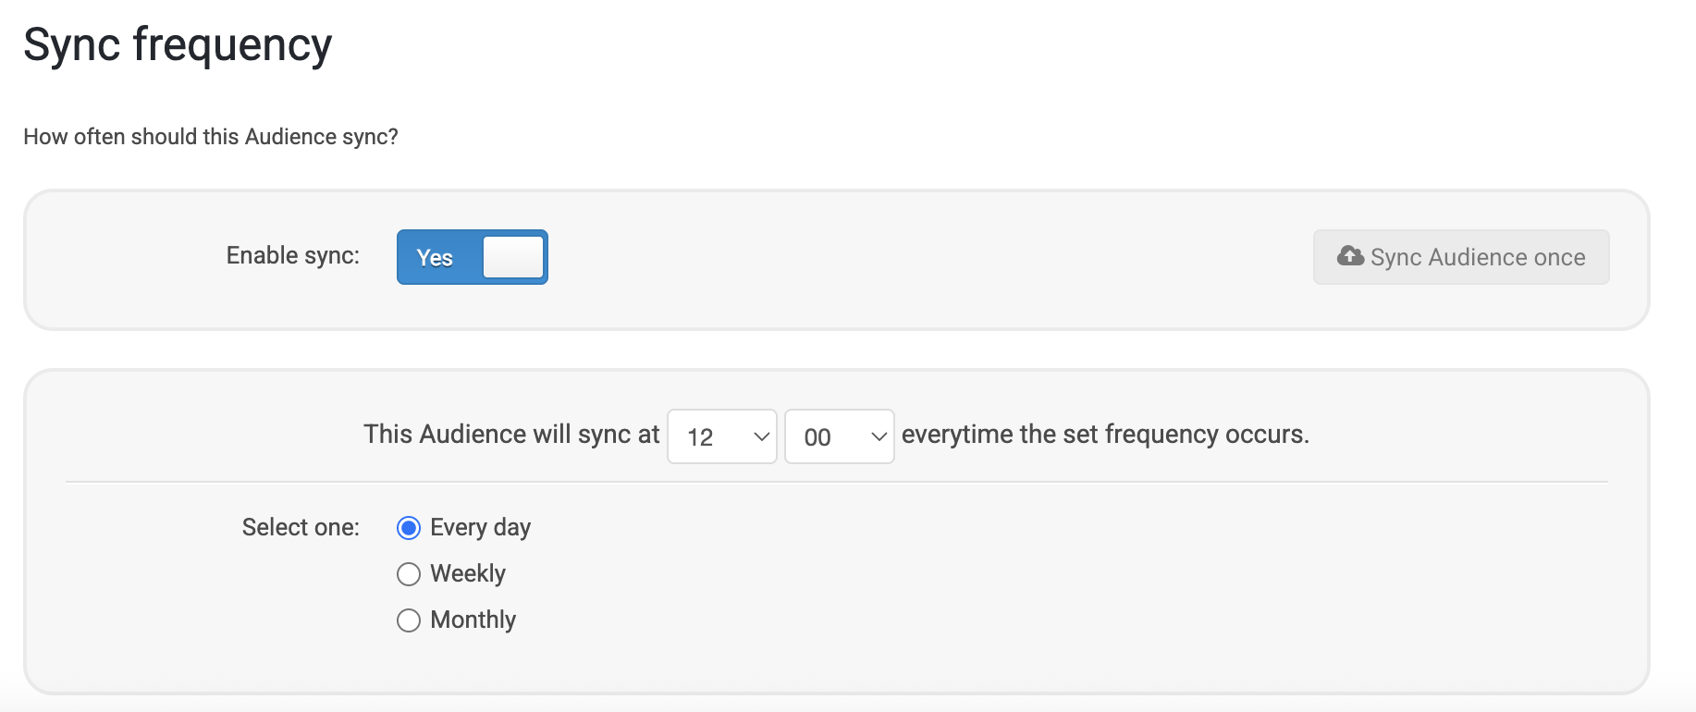Screen dimensions: 1696x712
Task: Click the cloud upload icon
Action: 1350,256
